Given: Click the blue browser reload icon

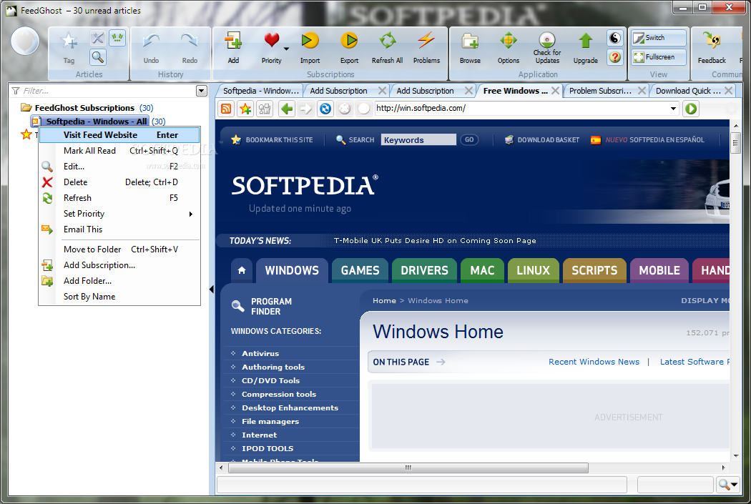Looking at the screenshot, I should pyautogui.click(x=325, y=109).
